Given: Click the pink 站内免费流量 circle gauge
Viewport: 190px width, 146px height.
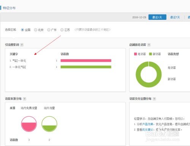Looking at the screenshot, I should pos(29,124).
